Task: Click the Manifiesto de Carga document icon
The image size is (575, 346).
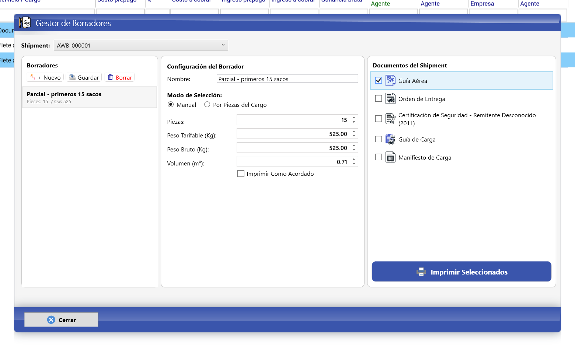Action: [x=390, y=157]
